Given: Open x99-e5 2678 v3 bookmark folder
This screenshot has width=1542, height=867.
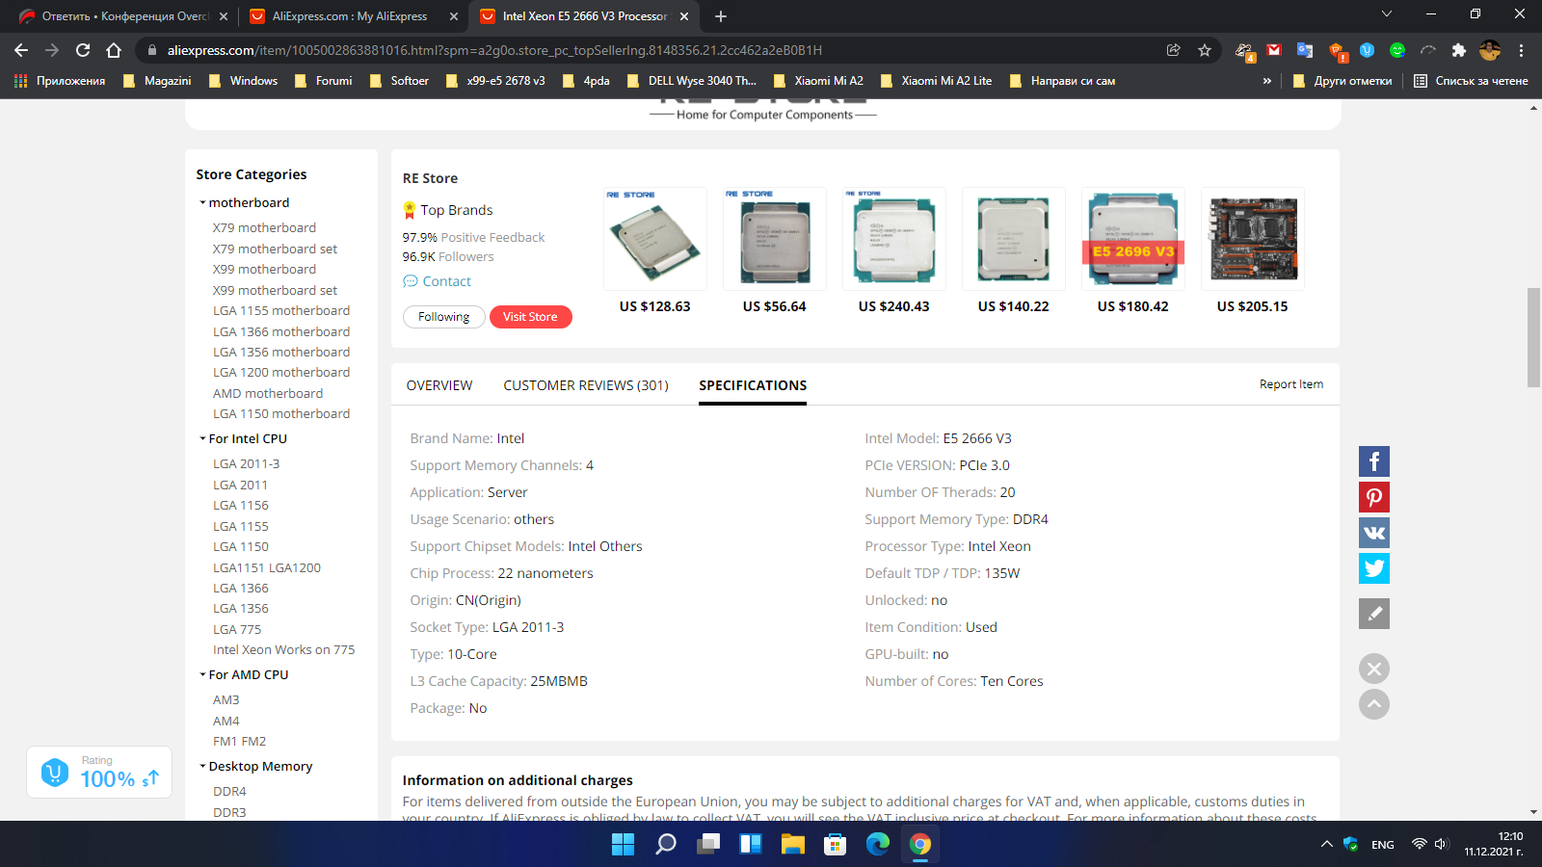Looking at the screenshot, I should pyautogui.click(x=495, y=81).
